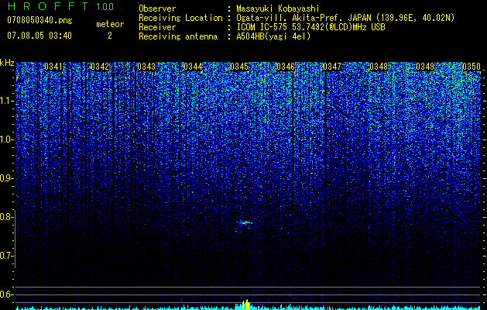Click the receiving location Ogata-vill. Akita-Pref. text
Viewport: 487px width, 310px height.
tap(345, 18)
